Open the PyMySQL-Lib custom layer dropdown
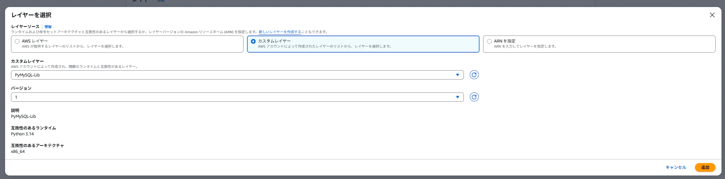The image size is (725, 179). pos(237,75)
